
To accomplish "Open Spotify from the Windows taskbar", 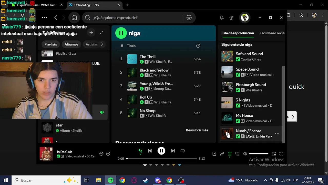I will pyautogui.click(x=110, y=180).
